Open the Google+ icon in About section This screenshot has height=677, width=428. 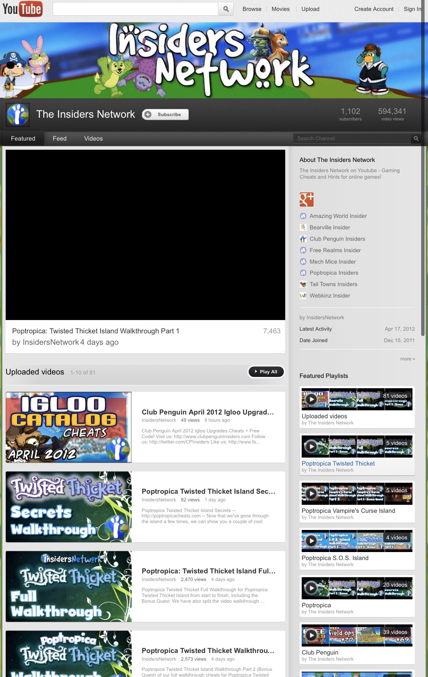coord(307,199)
